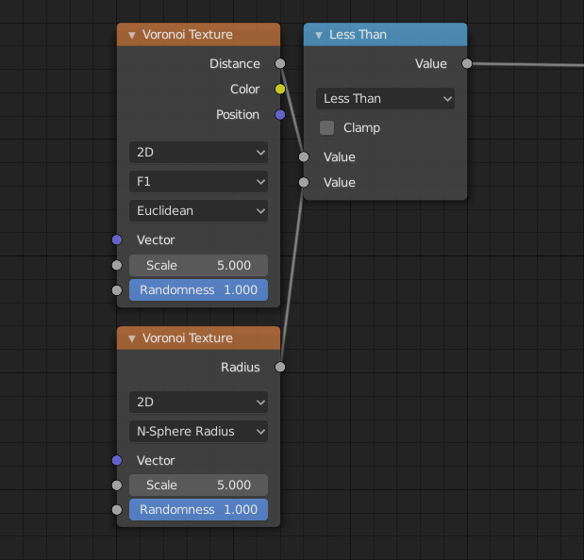Collapse the Less Than node
The width and height of the screenshot is (584, 560).
[x=319, y=35]
